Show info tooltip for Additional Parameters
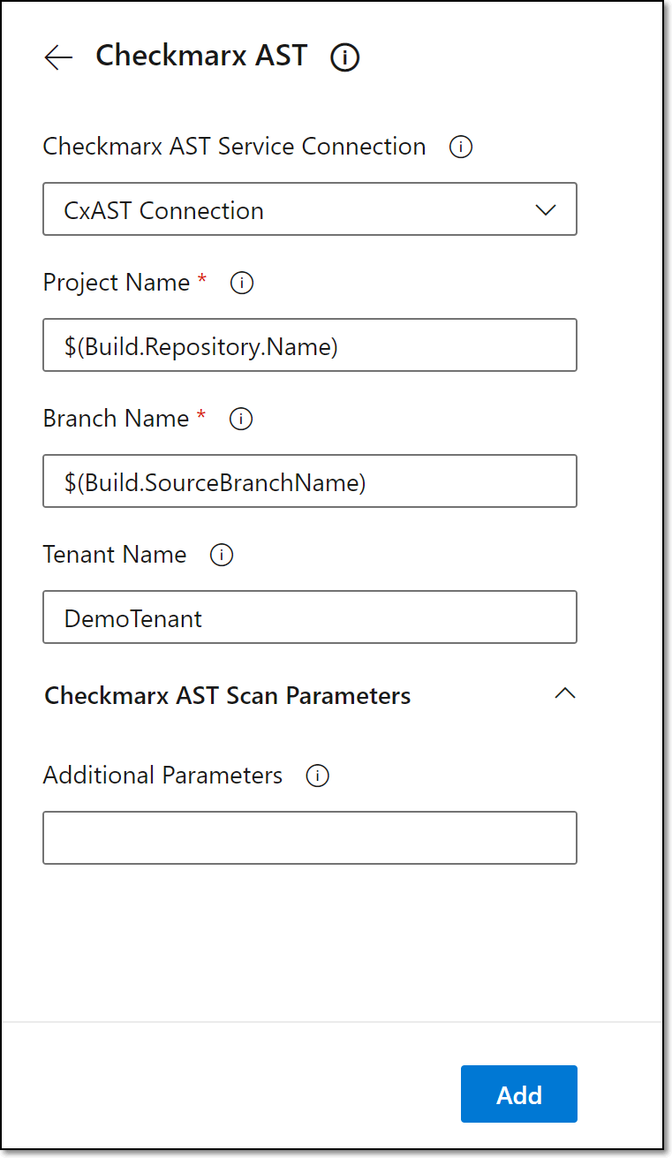Screen dimensions: 672x1158 coord(317,776)
